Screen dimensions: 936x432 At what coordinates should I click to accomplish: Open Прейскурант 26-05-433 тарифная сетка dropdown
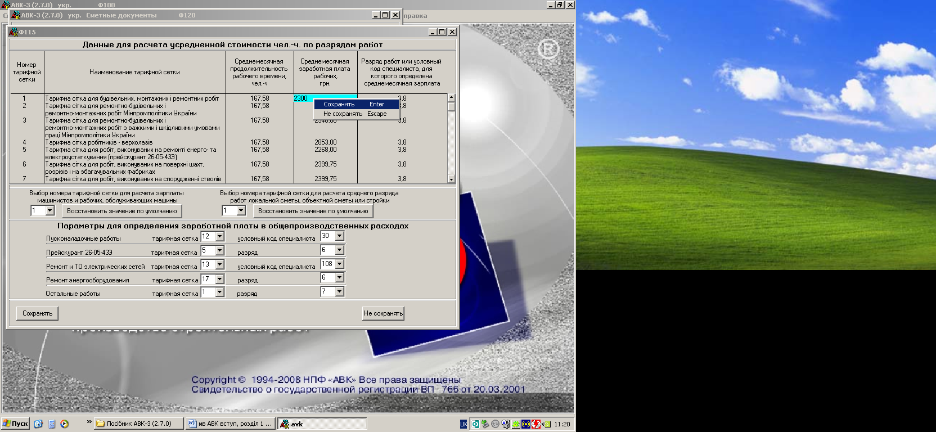point(219,250)
